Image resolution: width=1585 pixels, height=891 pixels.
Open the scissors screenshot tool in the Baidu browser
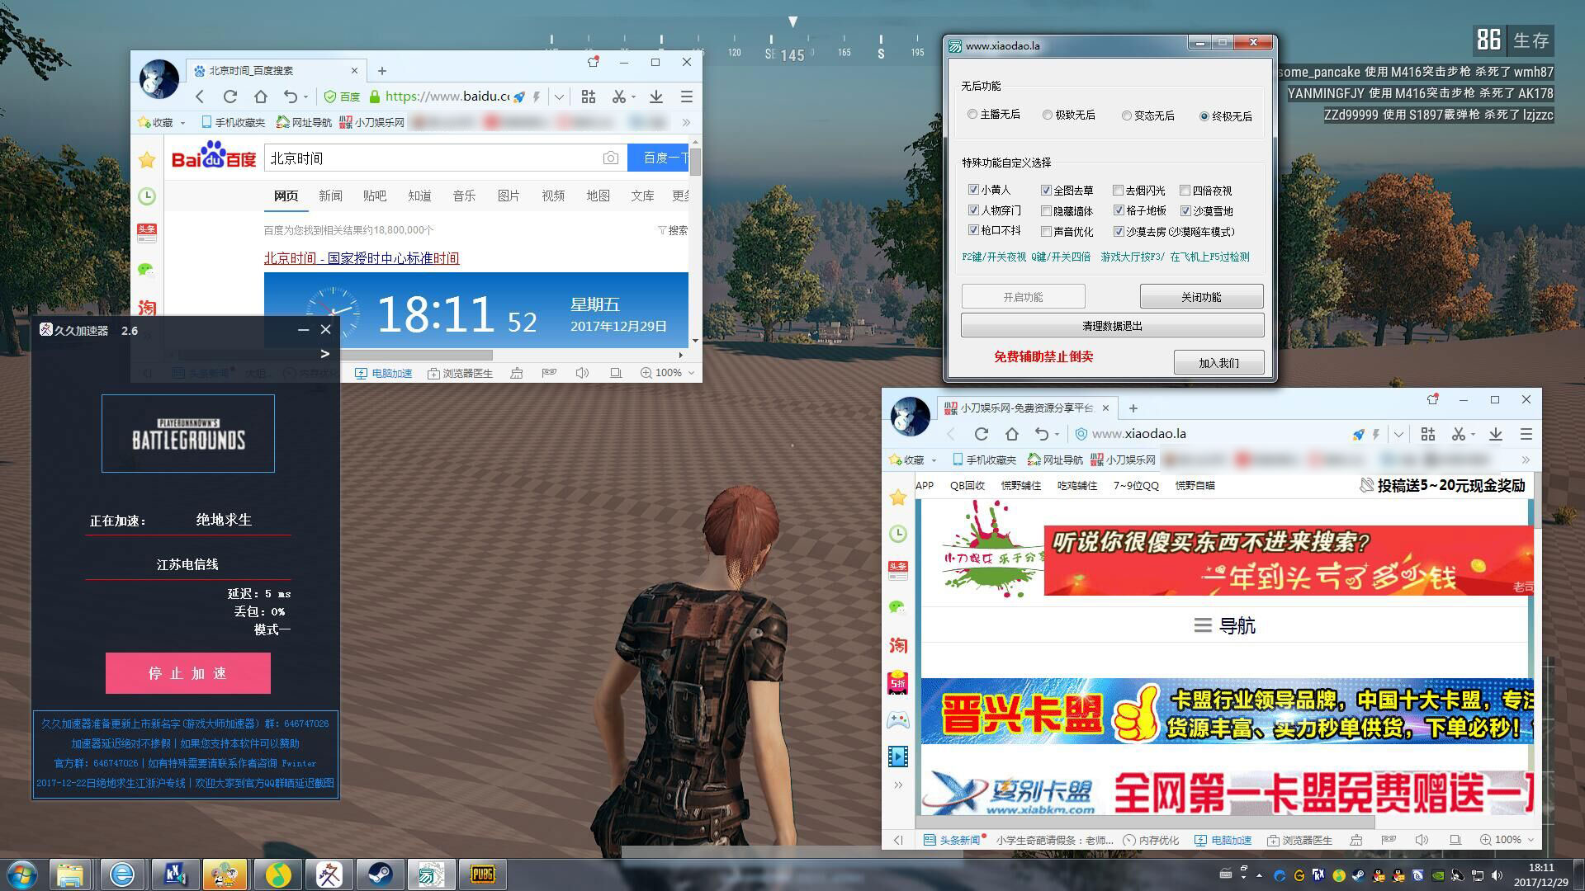tap(619, 97)
